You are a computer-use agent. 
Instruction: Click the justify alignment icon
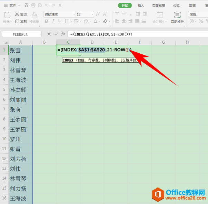[137, 21]
